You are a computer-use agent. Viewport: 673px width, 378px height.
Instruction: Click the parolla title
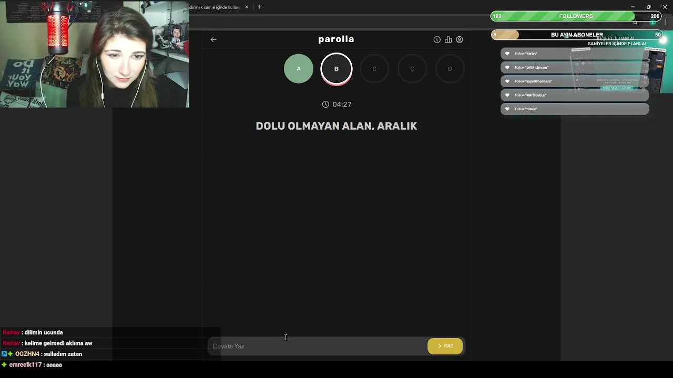336,39
